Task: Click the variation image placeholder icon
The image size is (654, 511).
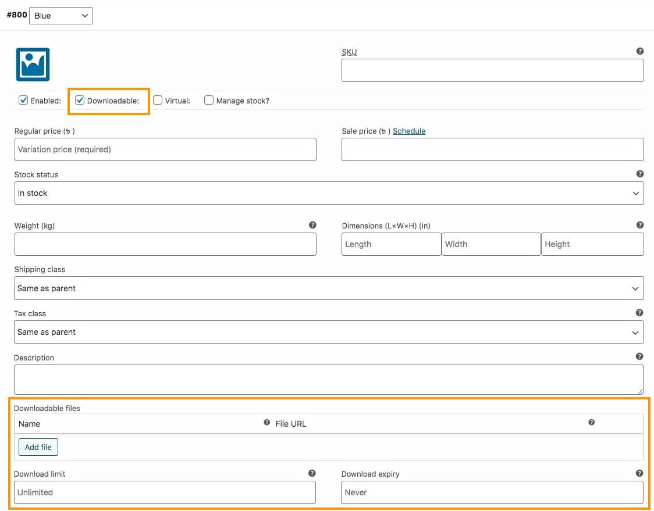Action: pyautogui.click(x=33, y=65)
